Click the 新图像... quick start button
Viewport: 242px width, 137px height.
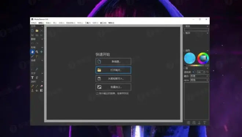(113, 62)
